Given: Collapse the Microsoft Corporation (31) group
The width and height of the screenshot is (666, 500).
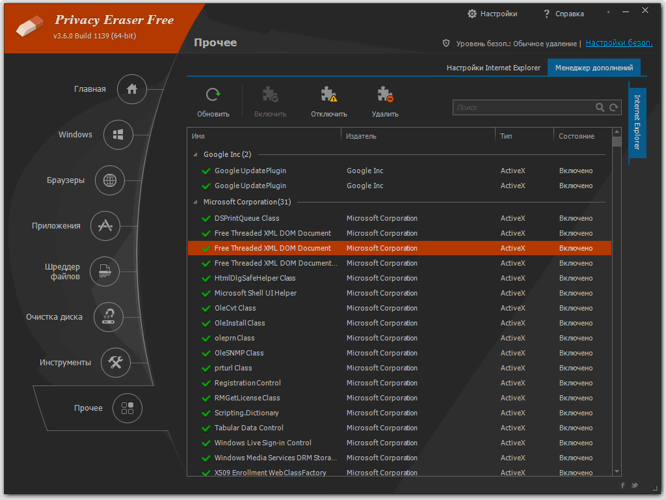Looking at the screenshot, I should (x=195, y=202).
